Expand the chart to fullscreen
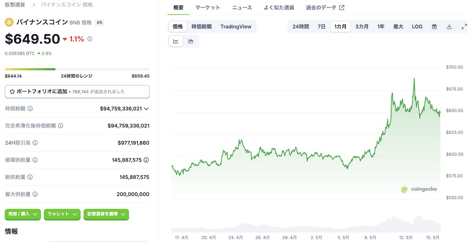The height and width of the screenshot is (242, 471). (464, 27)
